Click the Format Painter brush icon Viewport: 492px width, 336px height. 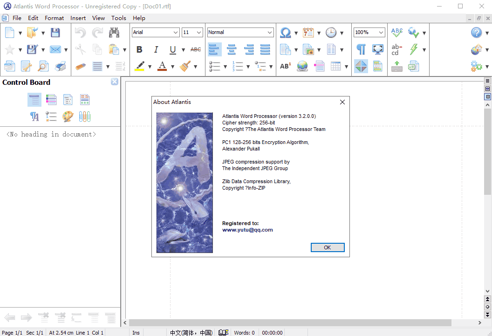(x=185, y=66)
